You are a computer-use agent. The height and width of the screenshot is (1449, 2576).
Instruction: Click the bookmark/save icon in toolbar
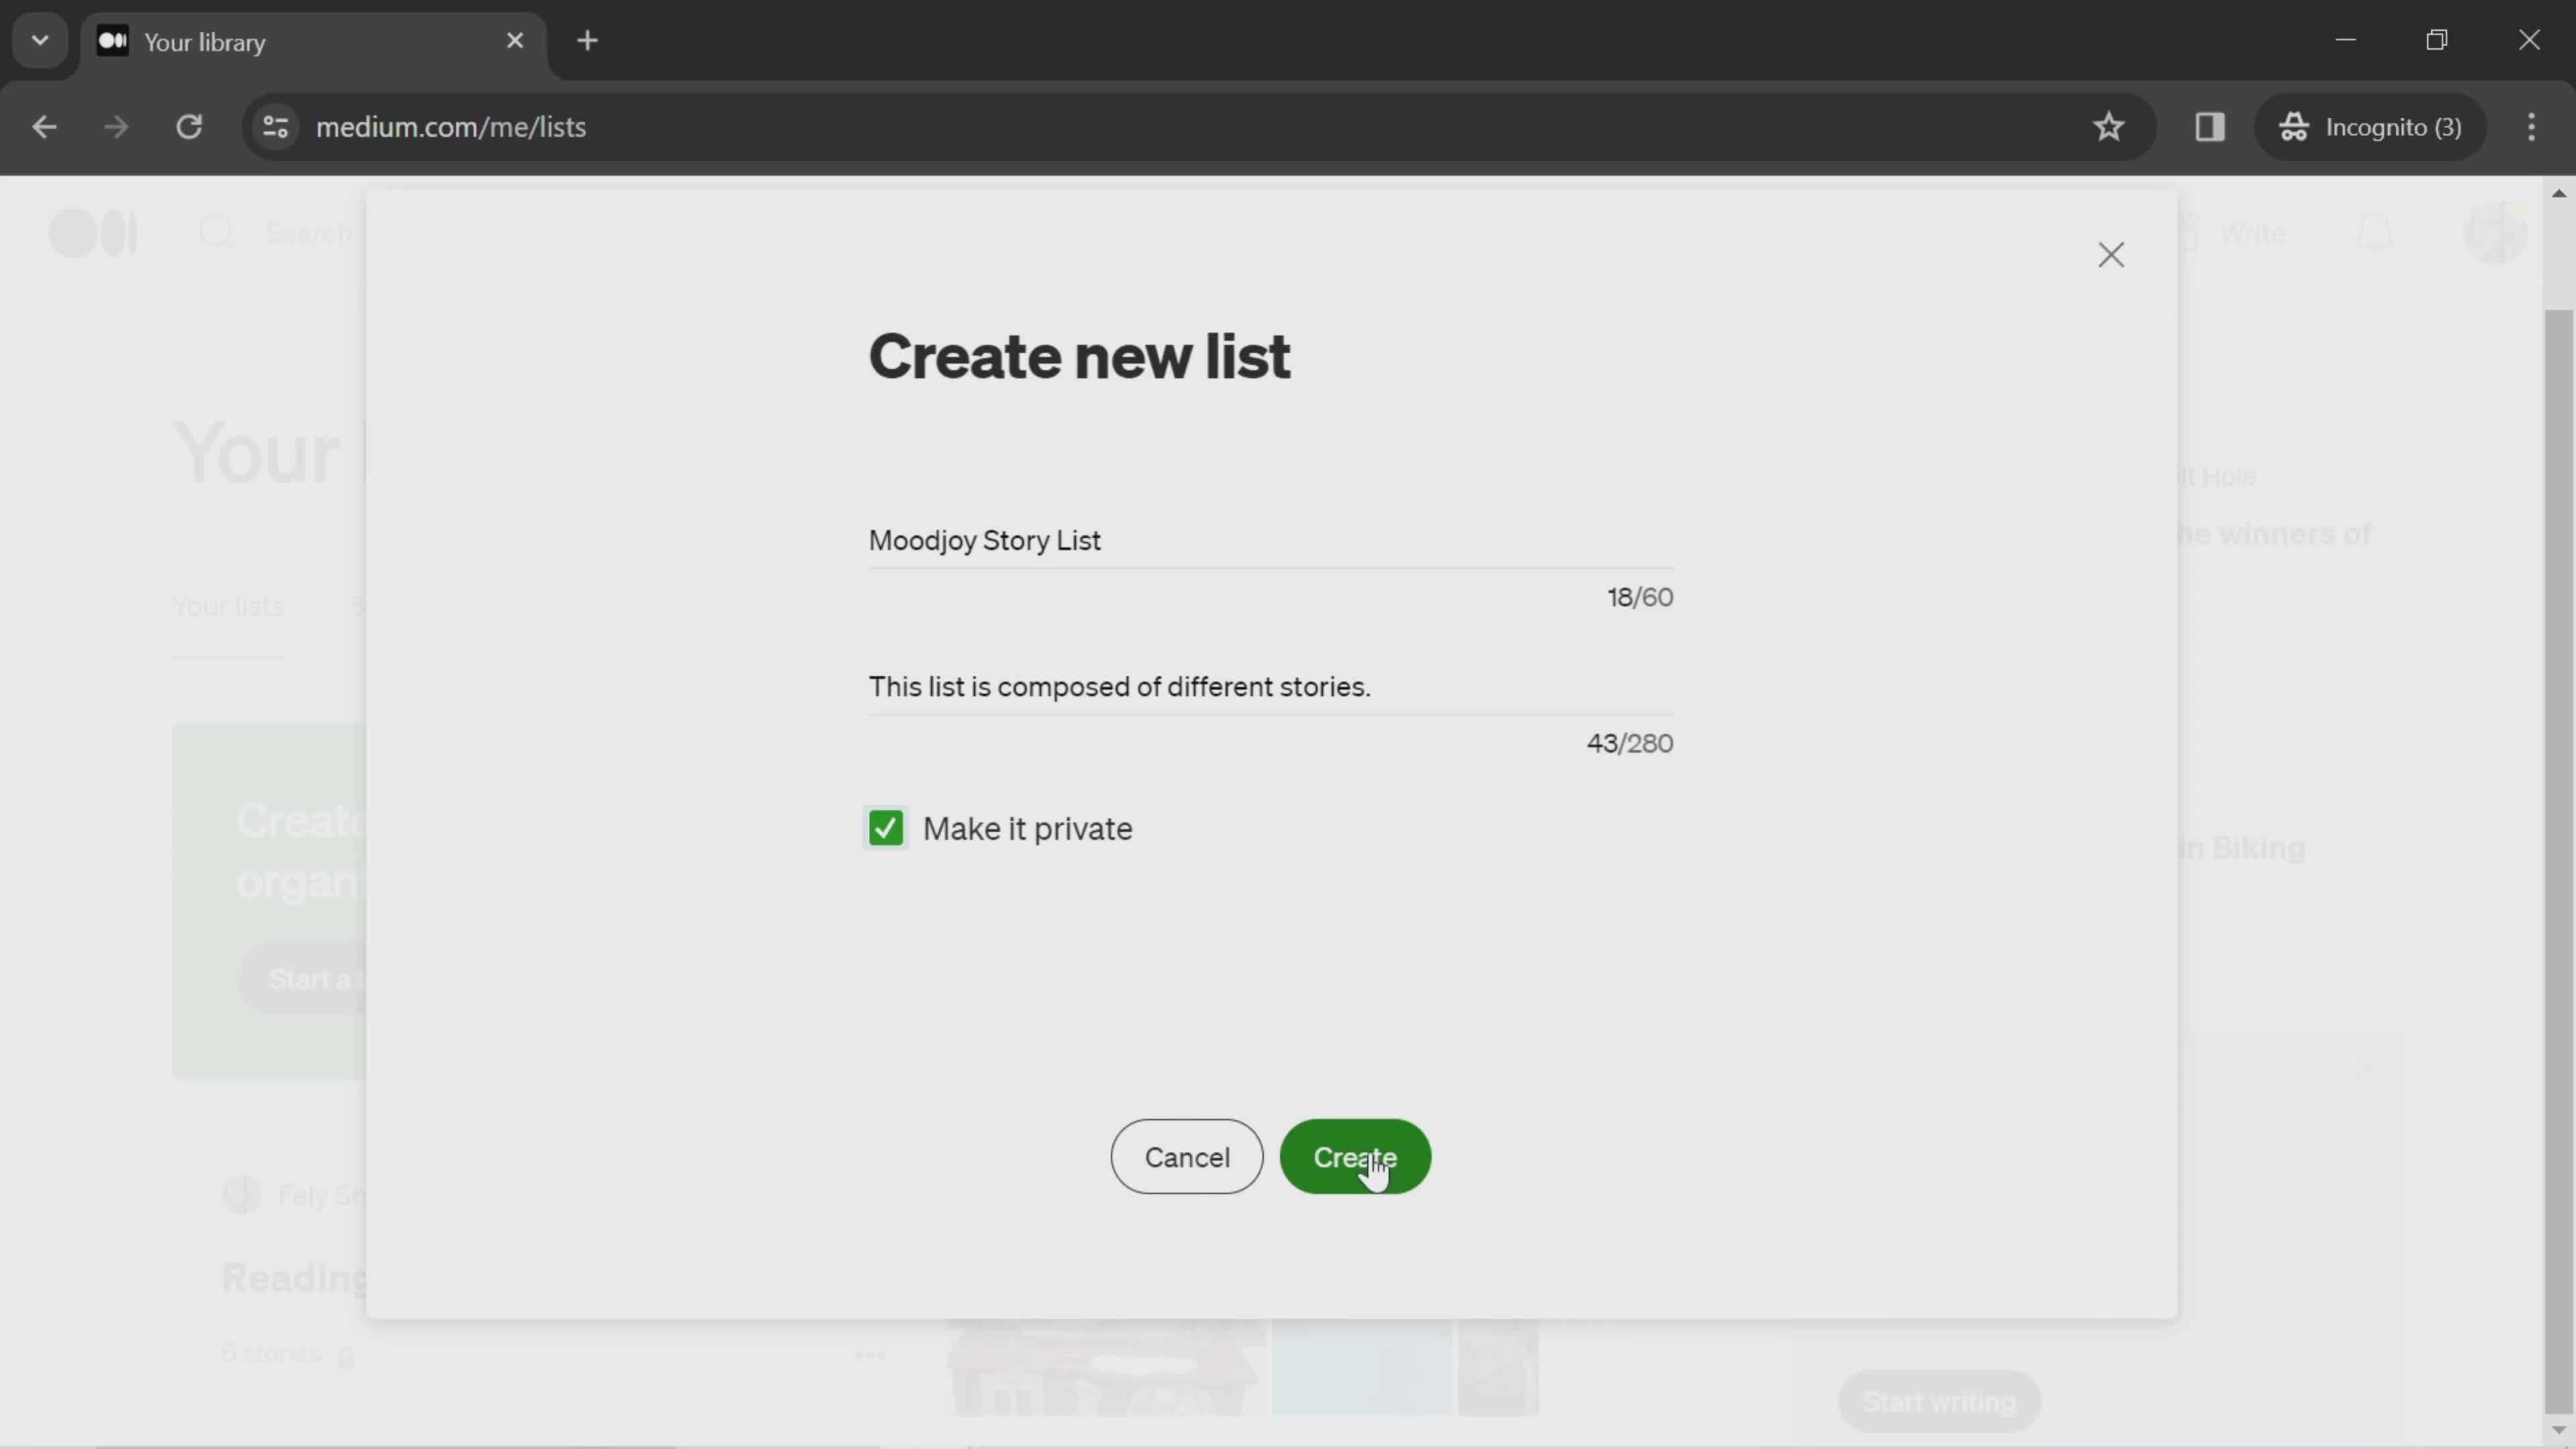tap(2110, 125)
